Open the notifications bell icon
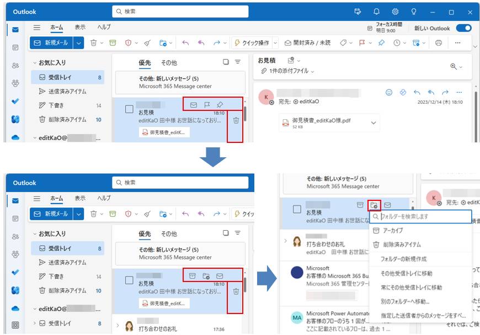Image resolution: width=480 pixels, height=335 pixels. coord(376,11)
